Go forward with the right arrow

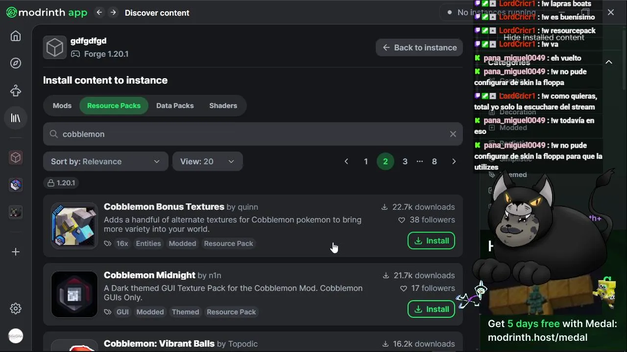(113, 13)
